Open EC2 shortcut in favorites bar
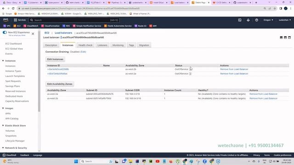 (17, 26)
